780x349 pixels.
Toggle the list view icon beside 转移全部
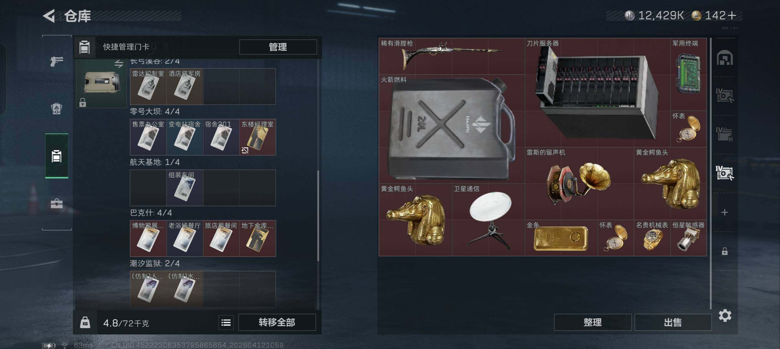click(226, 323)
